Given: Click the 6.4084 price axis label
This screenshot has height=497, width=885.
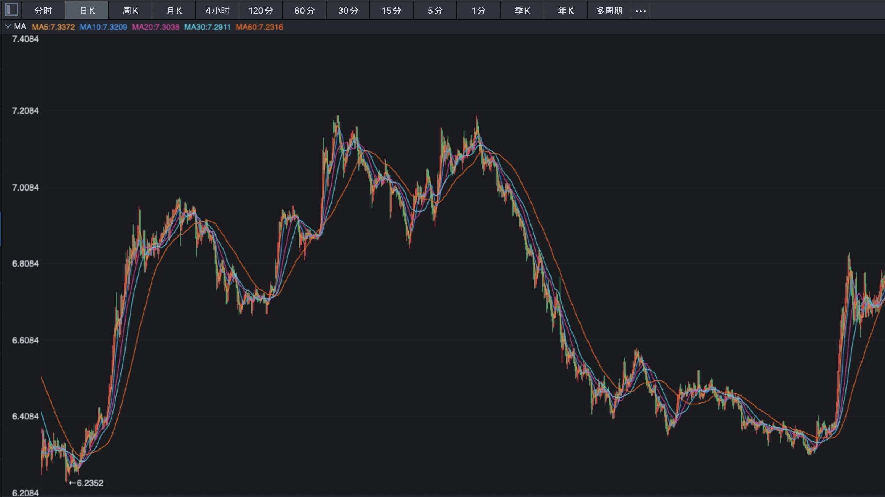Looking at the screenshot, I should pyautogui.click(x=25, y=416).
